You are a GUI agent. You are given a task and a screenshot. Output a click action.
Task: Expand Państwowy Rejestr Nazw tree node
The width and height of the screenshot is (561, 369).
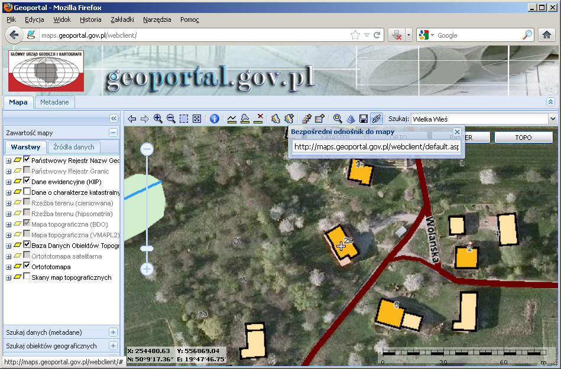(9, 161)
